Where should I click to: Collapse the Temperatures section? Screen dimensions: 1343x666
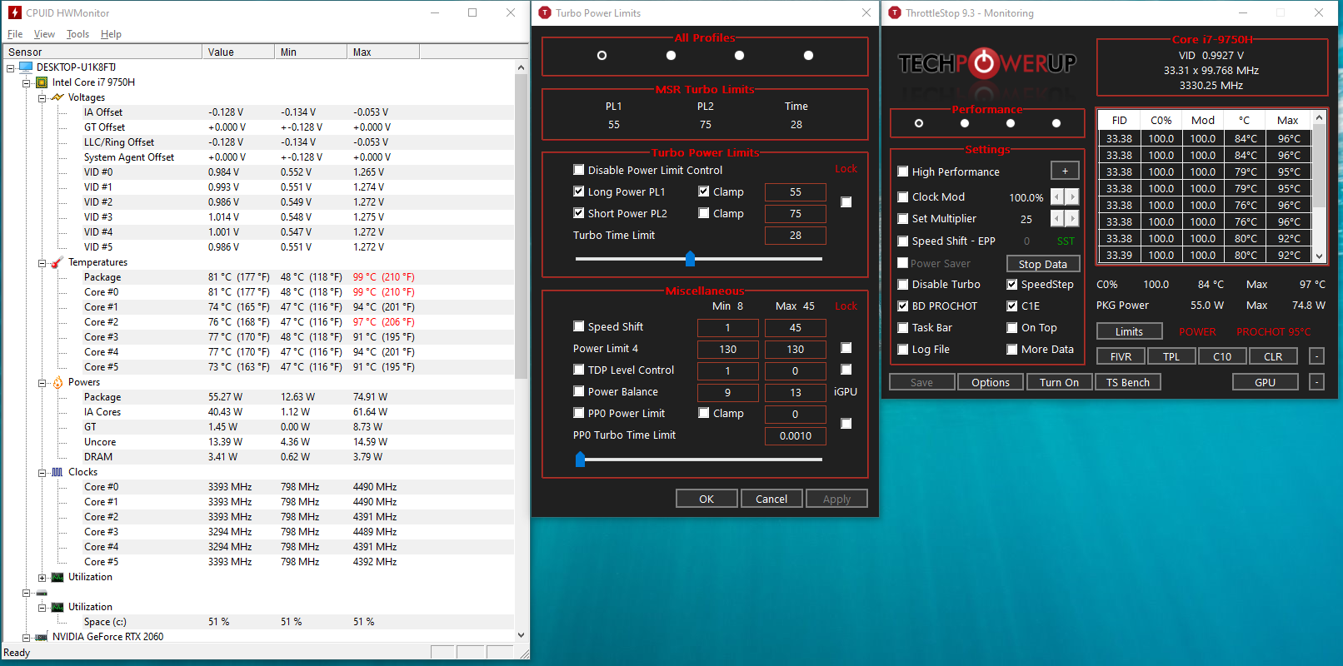42,262
